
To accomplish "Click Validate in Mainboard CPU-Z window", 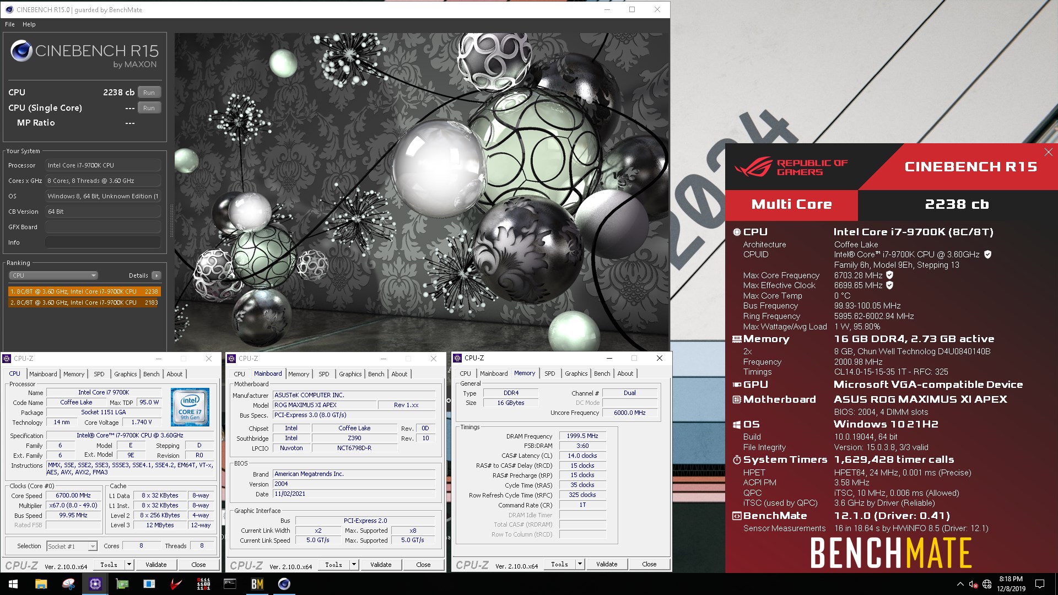I will pyautogui.click(x=381, y=565).
